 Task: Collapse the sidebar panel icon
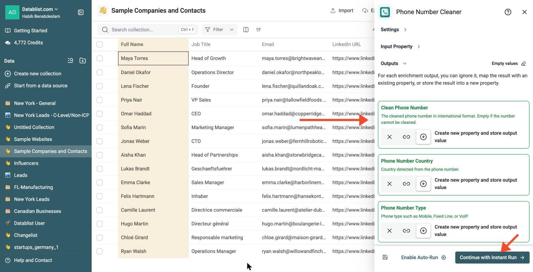pos(81,12)
